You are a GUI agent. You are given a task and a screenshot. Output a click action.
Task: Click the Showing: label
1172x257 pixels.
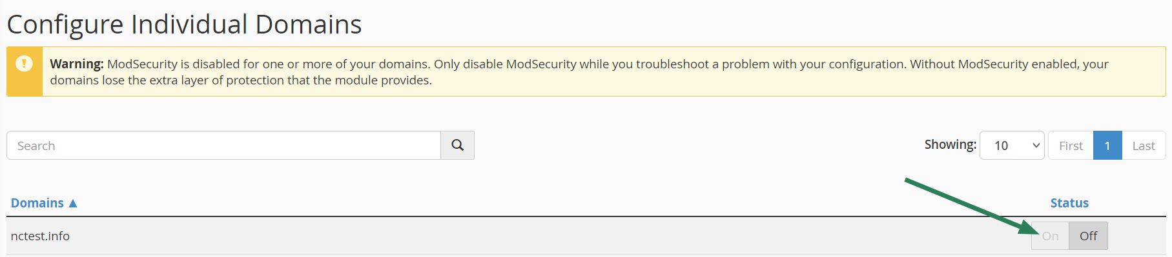click(950, 144)
